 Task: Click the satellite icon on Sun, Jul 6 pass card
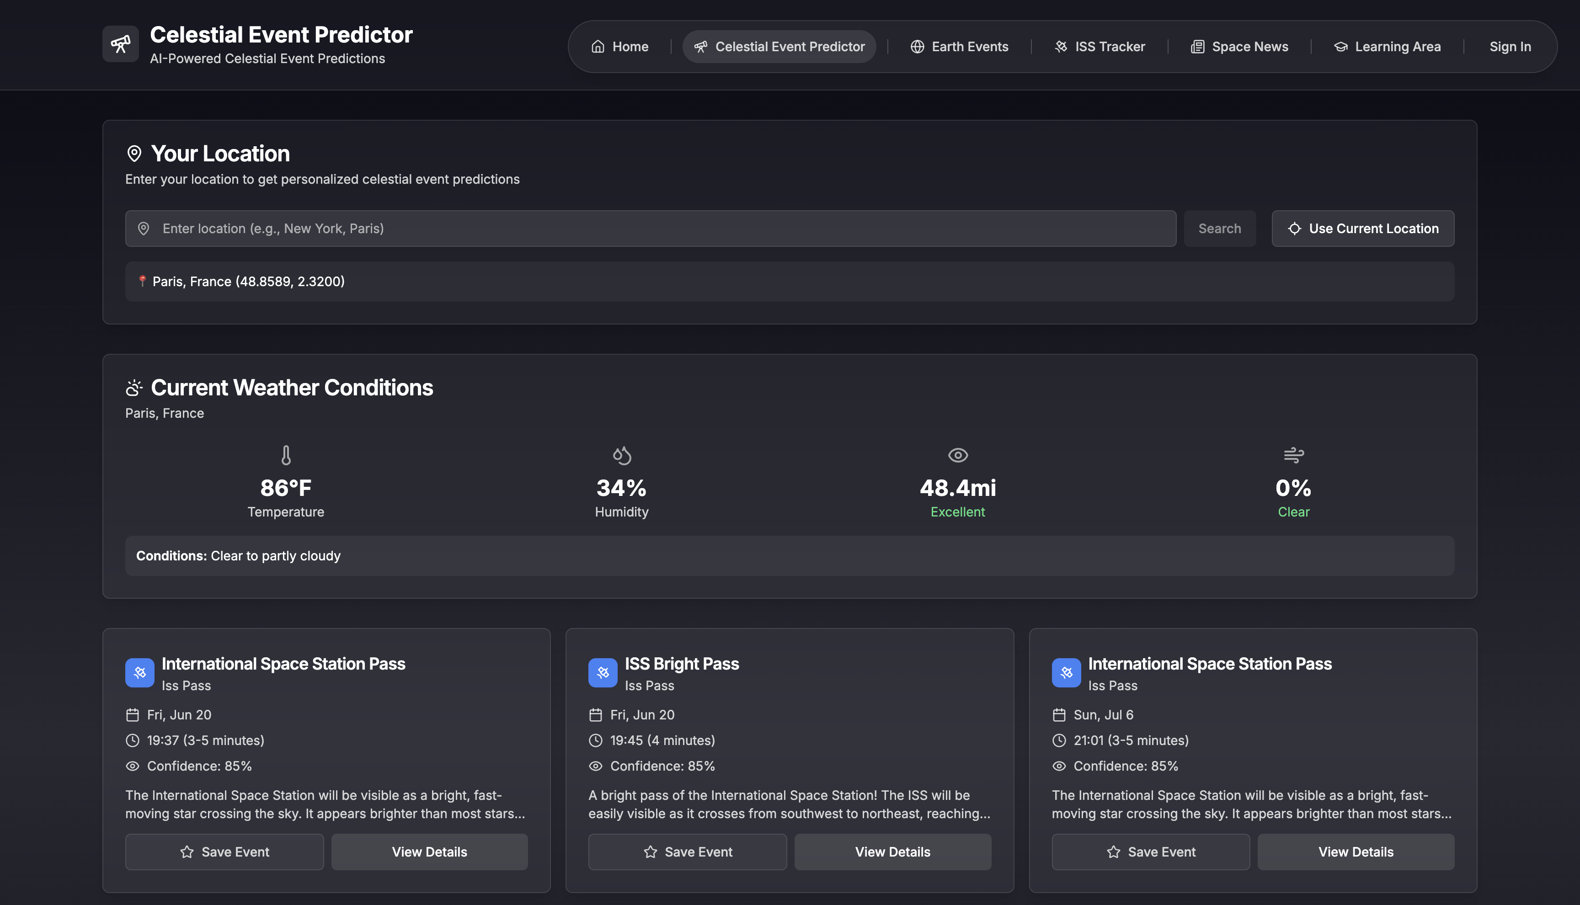[x=1066, y=672]
